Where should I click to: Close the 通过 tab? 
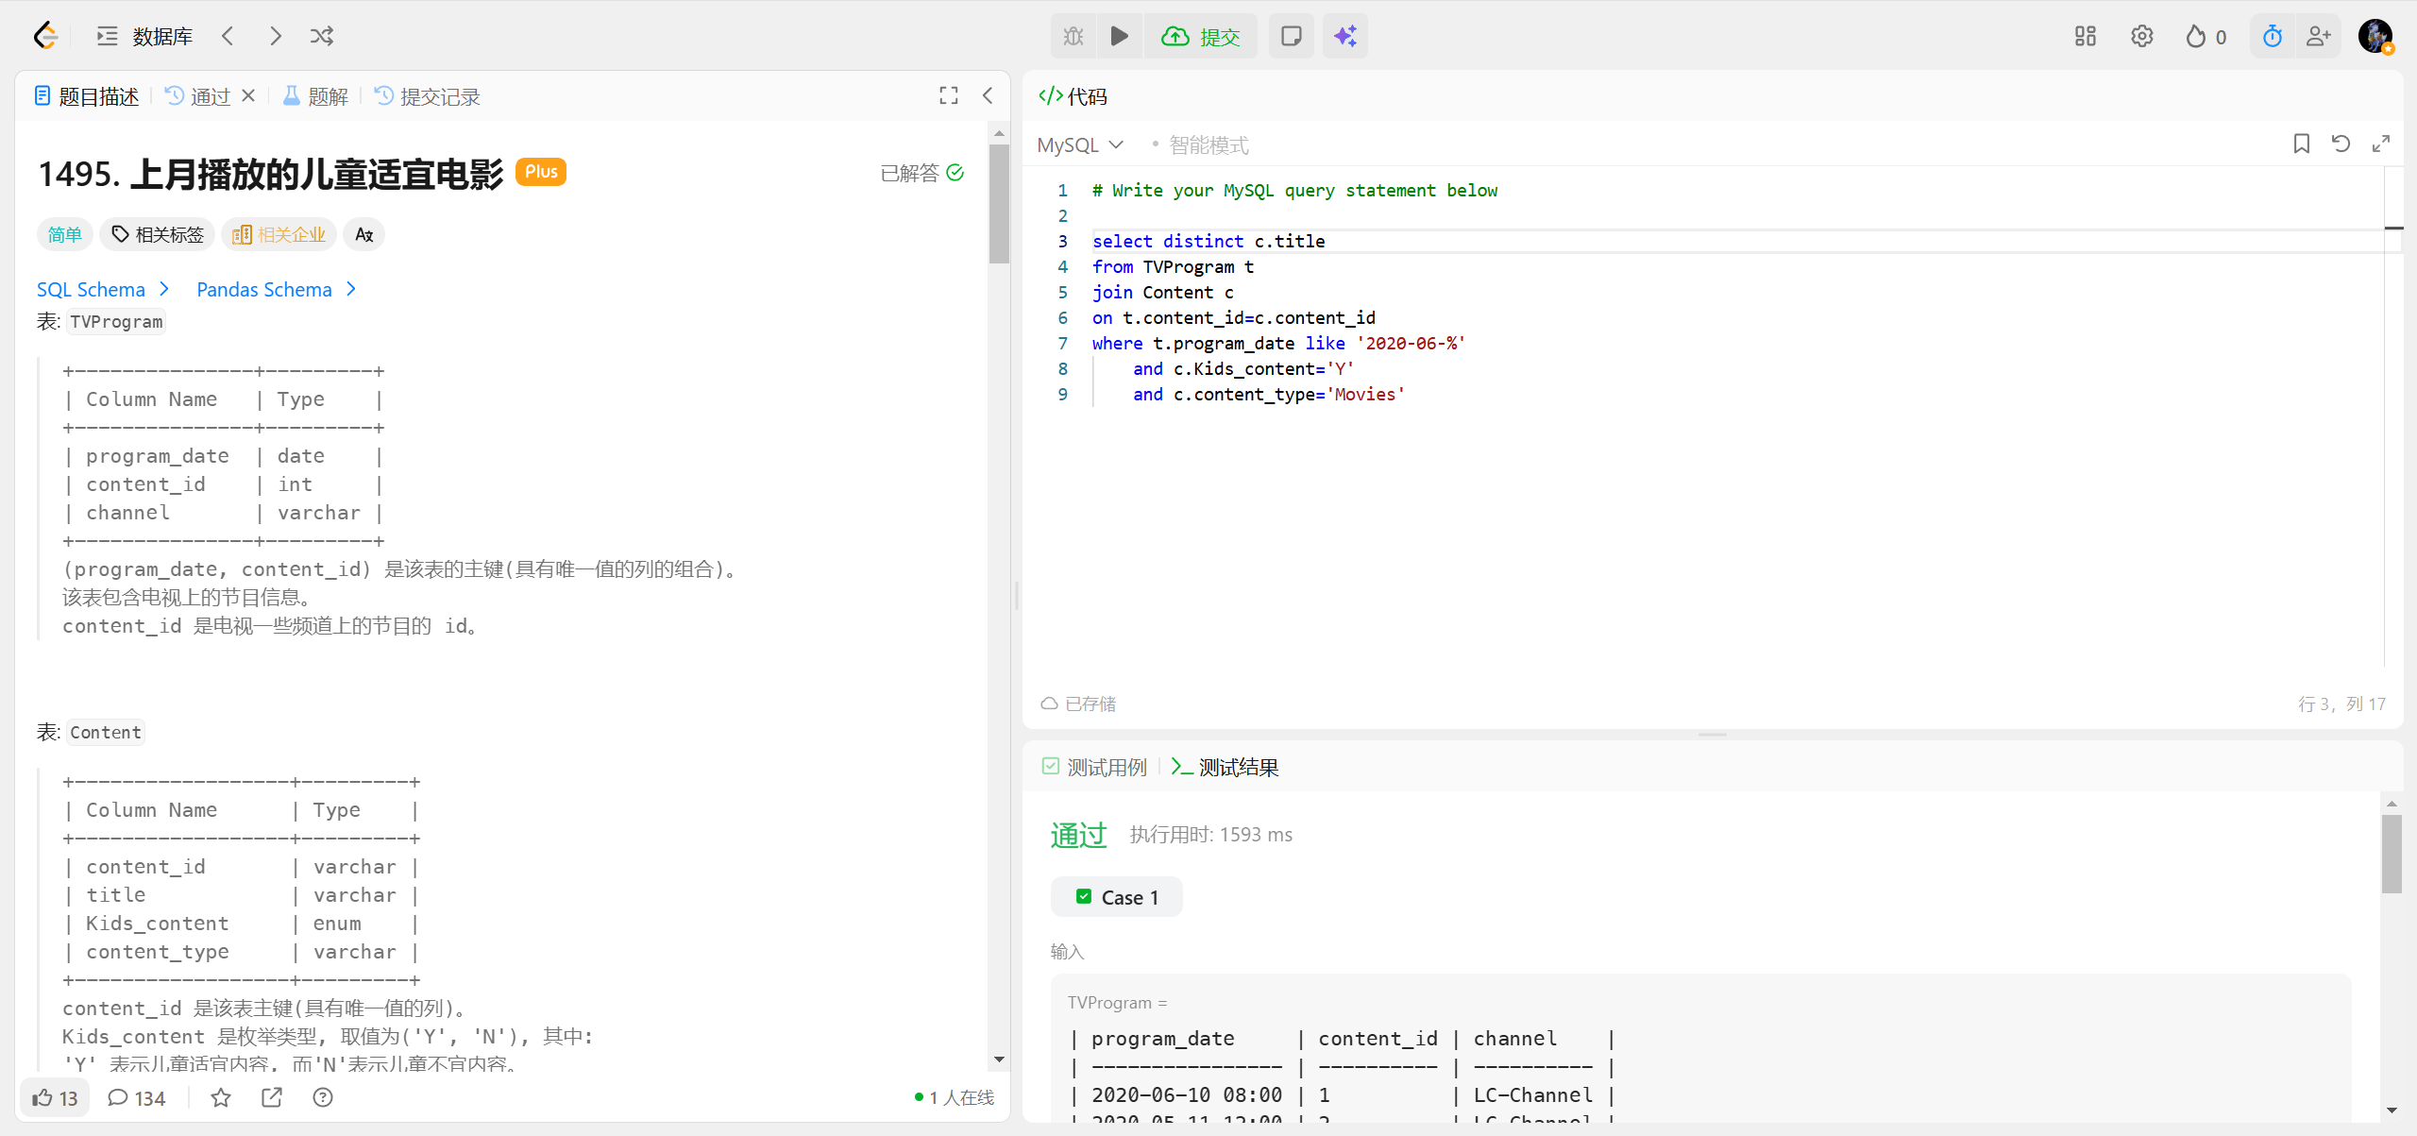248,95
